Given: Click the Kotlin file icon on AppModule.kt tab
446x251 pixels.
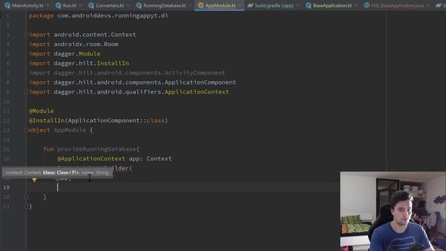Looking at the screenshot, I should point(201,6).
